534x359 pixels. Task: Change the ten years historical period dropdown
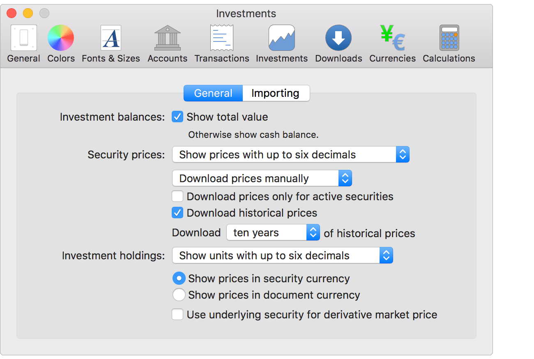point(313,232)
